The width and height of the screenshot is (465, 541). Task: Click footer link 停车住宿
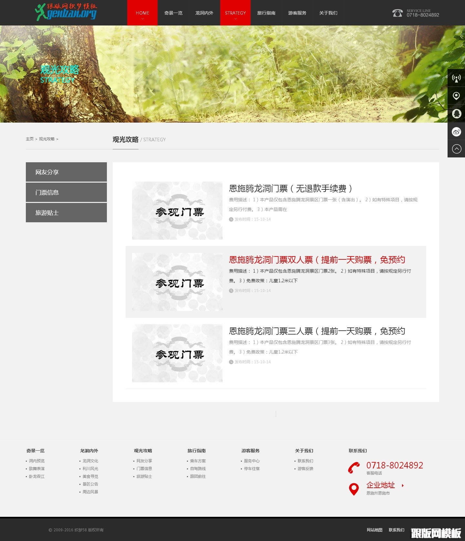[x=252, y=469]
